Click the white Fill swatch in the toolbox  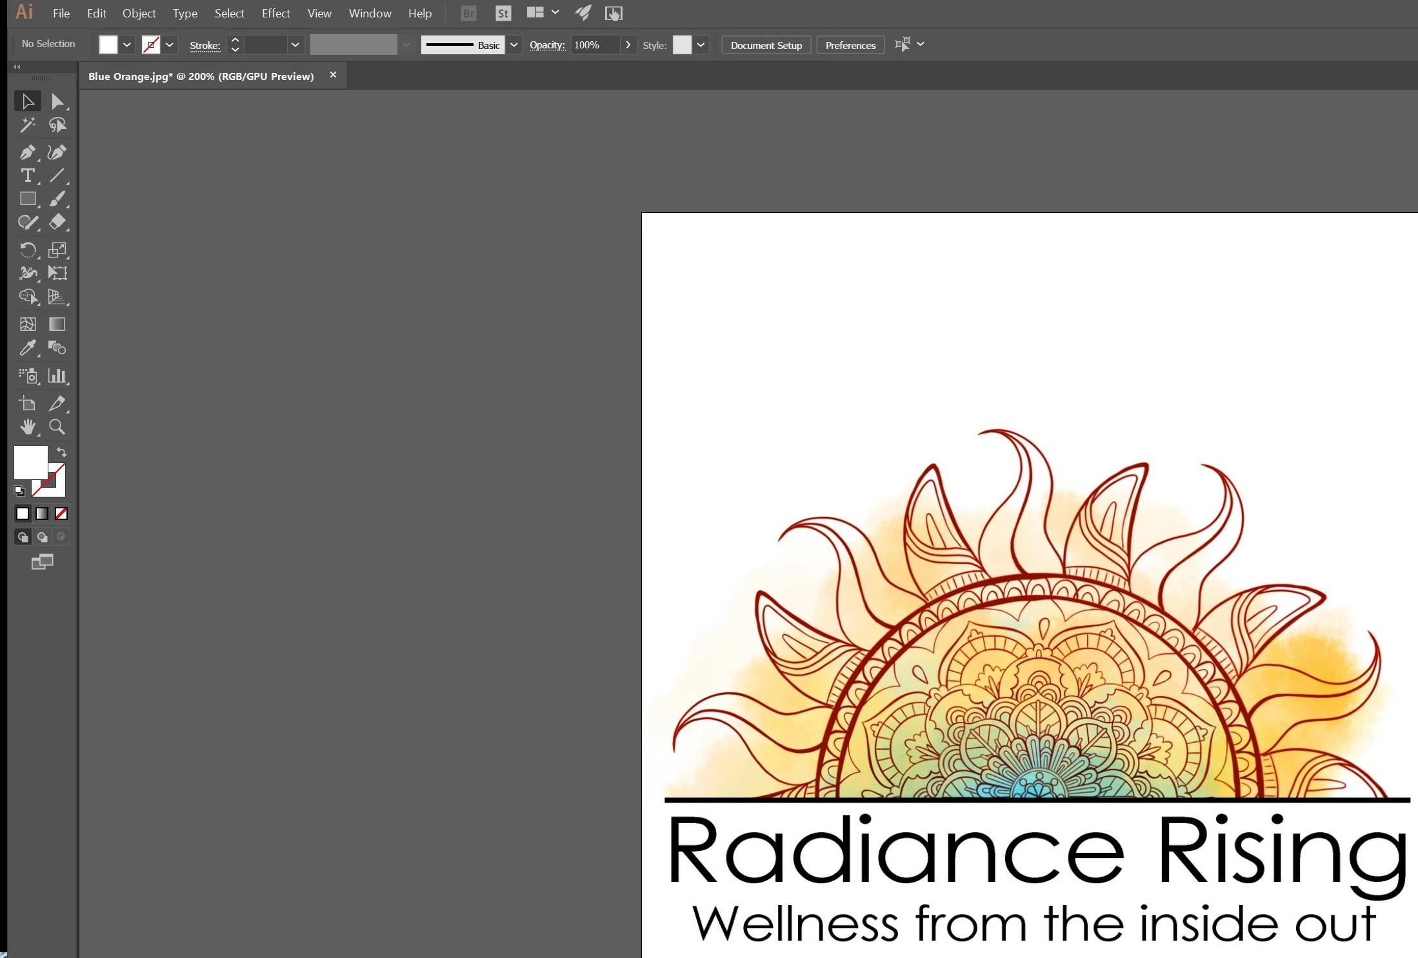[x=29, y=461]
